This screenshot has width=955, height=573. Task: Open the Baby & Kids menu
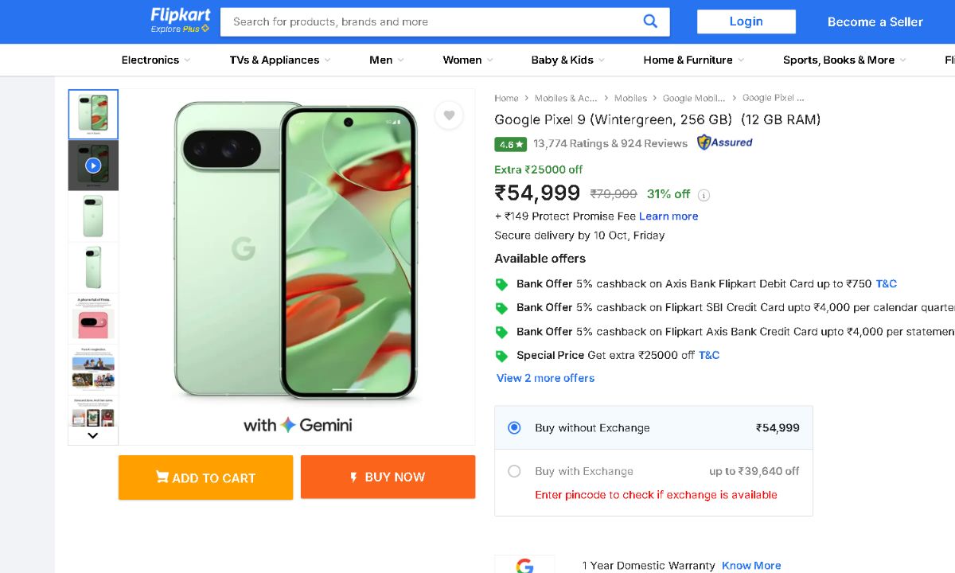[567, 60]
